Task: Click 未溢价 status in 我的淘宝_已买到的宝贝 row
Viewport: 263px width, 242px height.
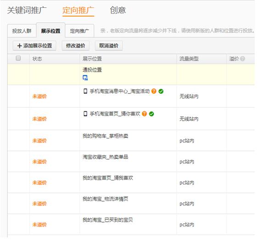Action: pos(39,225)
